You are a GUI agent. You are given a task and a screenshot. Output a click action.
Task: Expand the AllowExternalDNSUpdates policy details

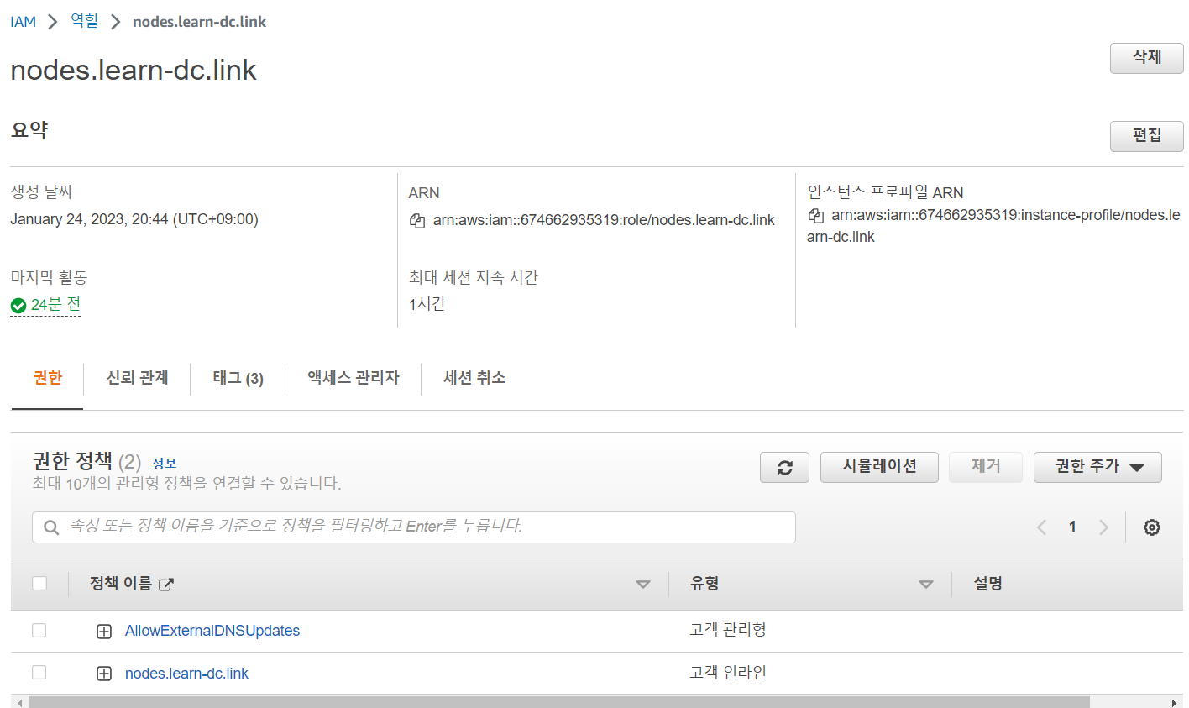103,630
